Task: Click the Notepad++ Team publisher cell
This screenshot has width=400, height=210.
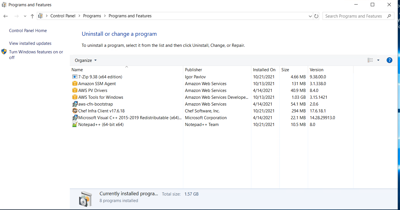Action: click(x=202, y=125)
